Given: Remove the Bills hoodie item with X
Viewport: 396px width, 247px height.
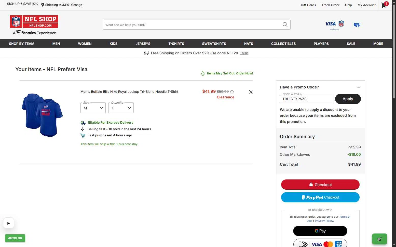Looking at the screenshot, I should [x=251, y=92].
